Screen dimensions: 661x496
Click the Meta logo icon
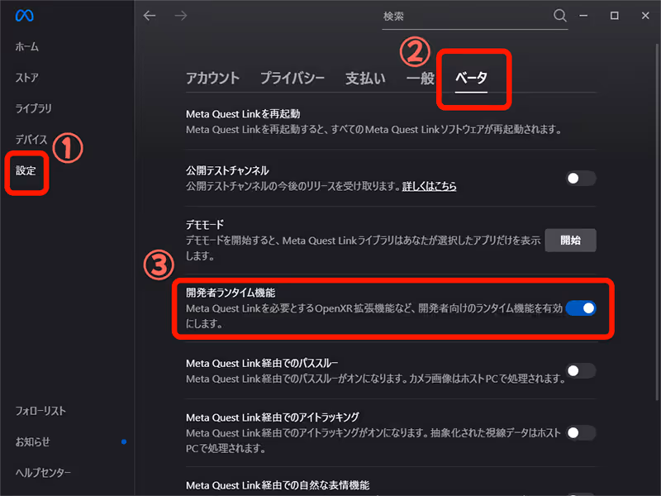[24, 17]
